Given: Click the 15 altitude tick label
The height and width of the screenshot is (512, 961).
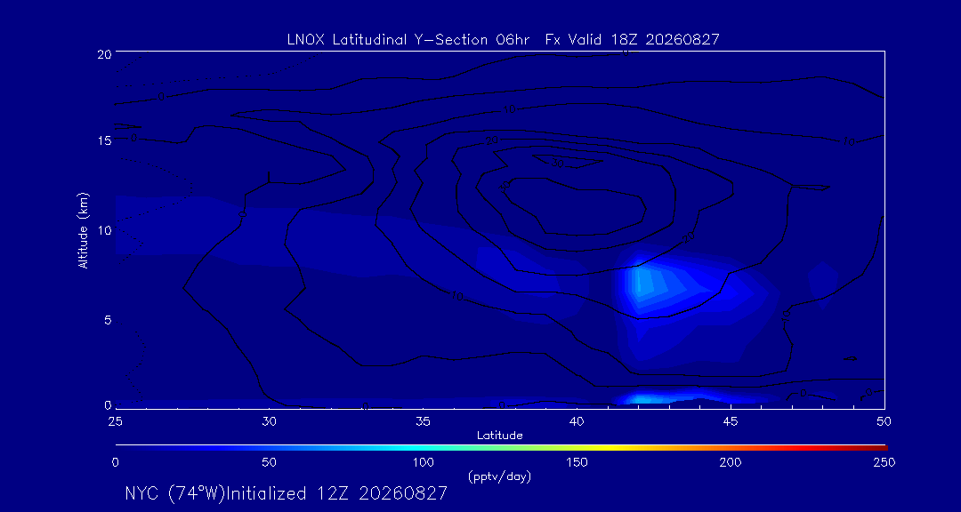Looking at the screenshot, I should pos(104,140).
